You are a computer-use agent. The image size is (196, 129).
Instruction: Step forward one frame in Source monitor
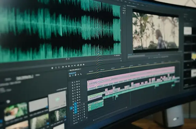click(72, 66)
